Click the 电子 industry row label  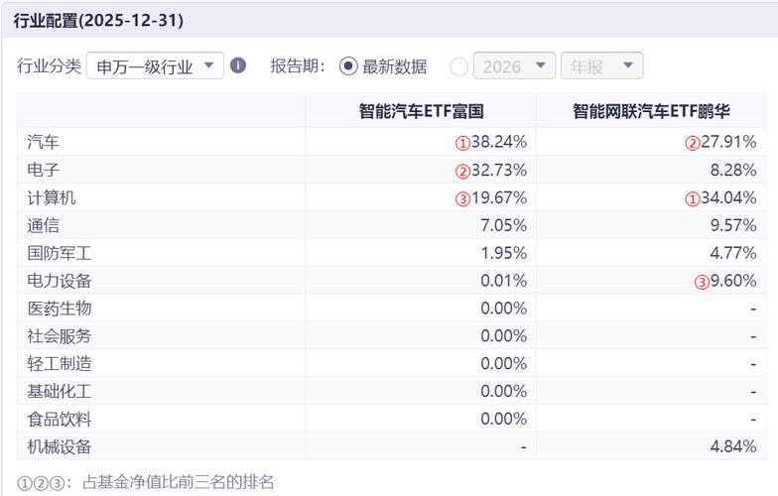coord(44,170)
